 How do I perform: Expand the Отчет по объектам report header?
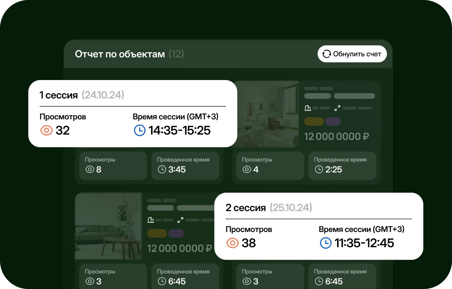click(120, 54)
